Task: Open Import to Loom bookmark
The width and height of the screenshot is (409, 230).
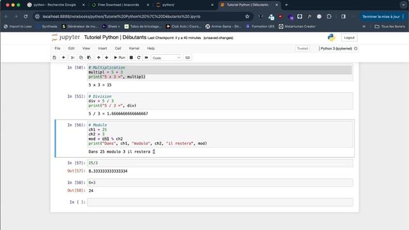Action: click(18, 26)
